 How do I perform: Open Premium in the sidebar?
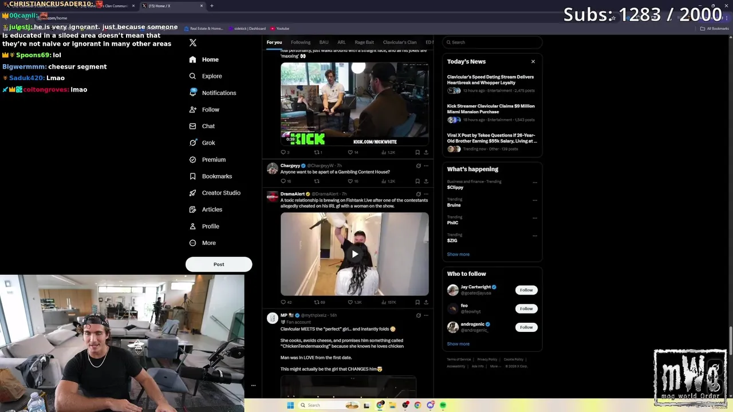pyautogui.click(x=207, y=160)
